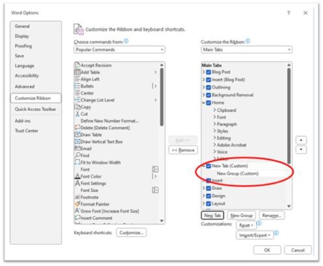Click the Align Left command icon
This screenshot has height=266, width=323.
77,79
